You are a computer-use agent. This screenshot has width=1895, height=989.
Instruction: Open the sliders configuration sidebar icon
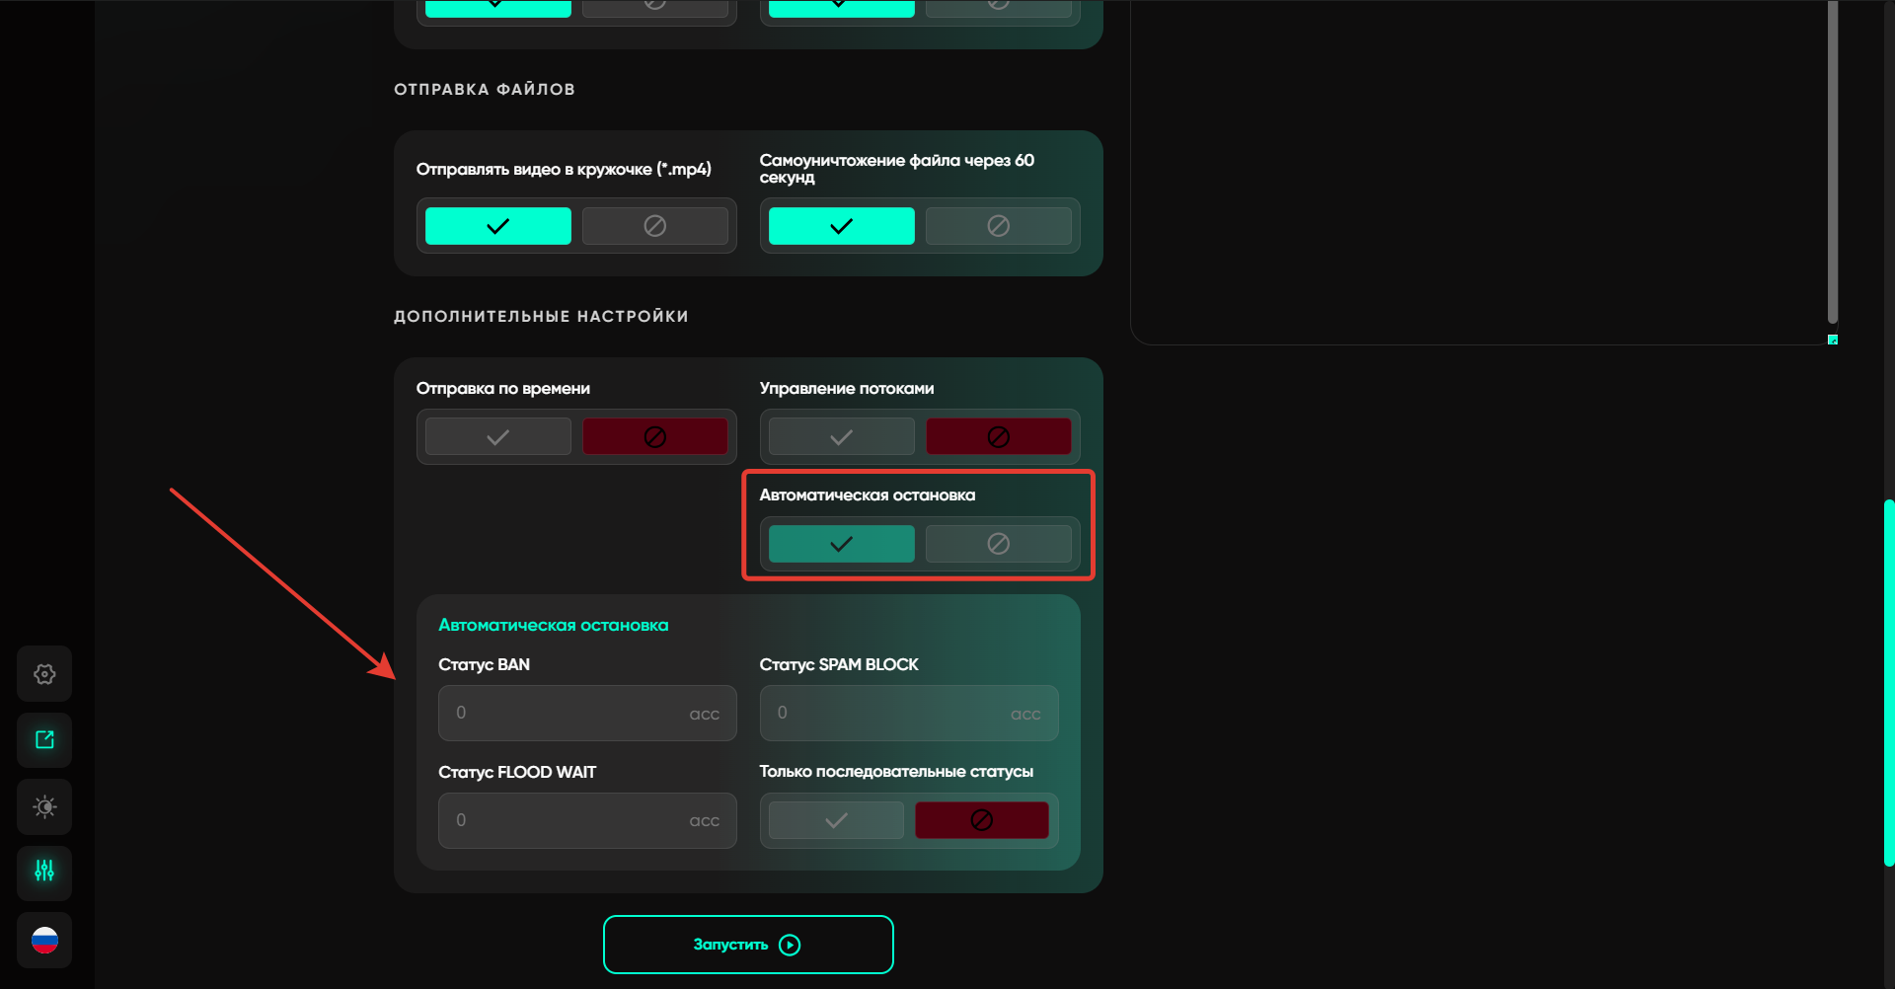tap(44, 872)
